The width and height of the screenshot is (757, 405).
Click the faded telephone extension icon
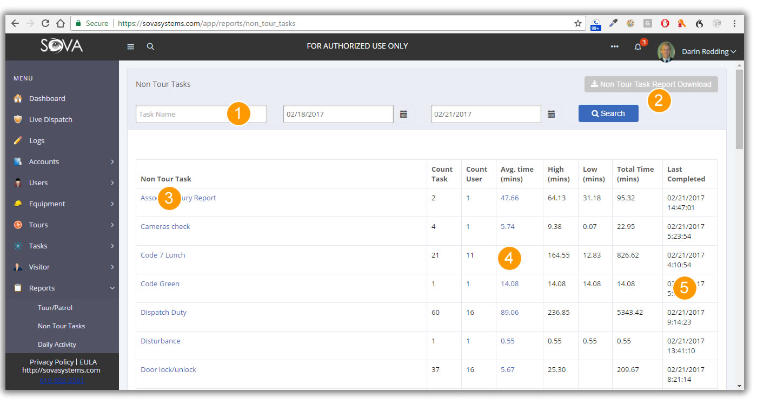pyautogui.click(x=717, y=23)
